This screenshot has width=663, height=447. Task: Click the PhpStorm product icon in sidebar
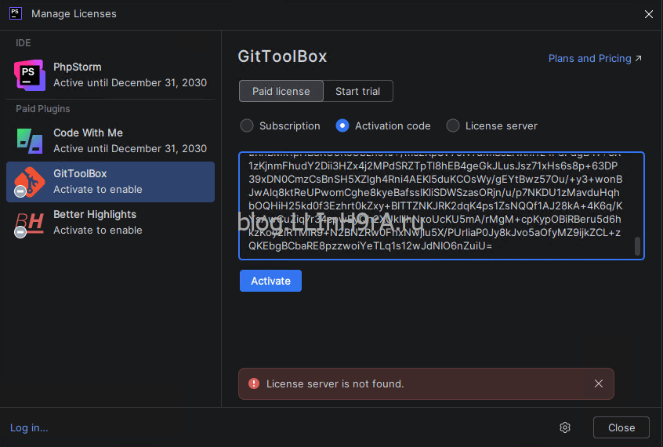pyautogui.click(x=29, y=74)
